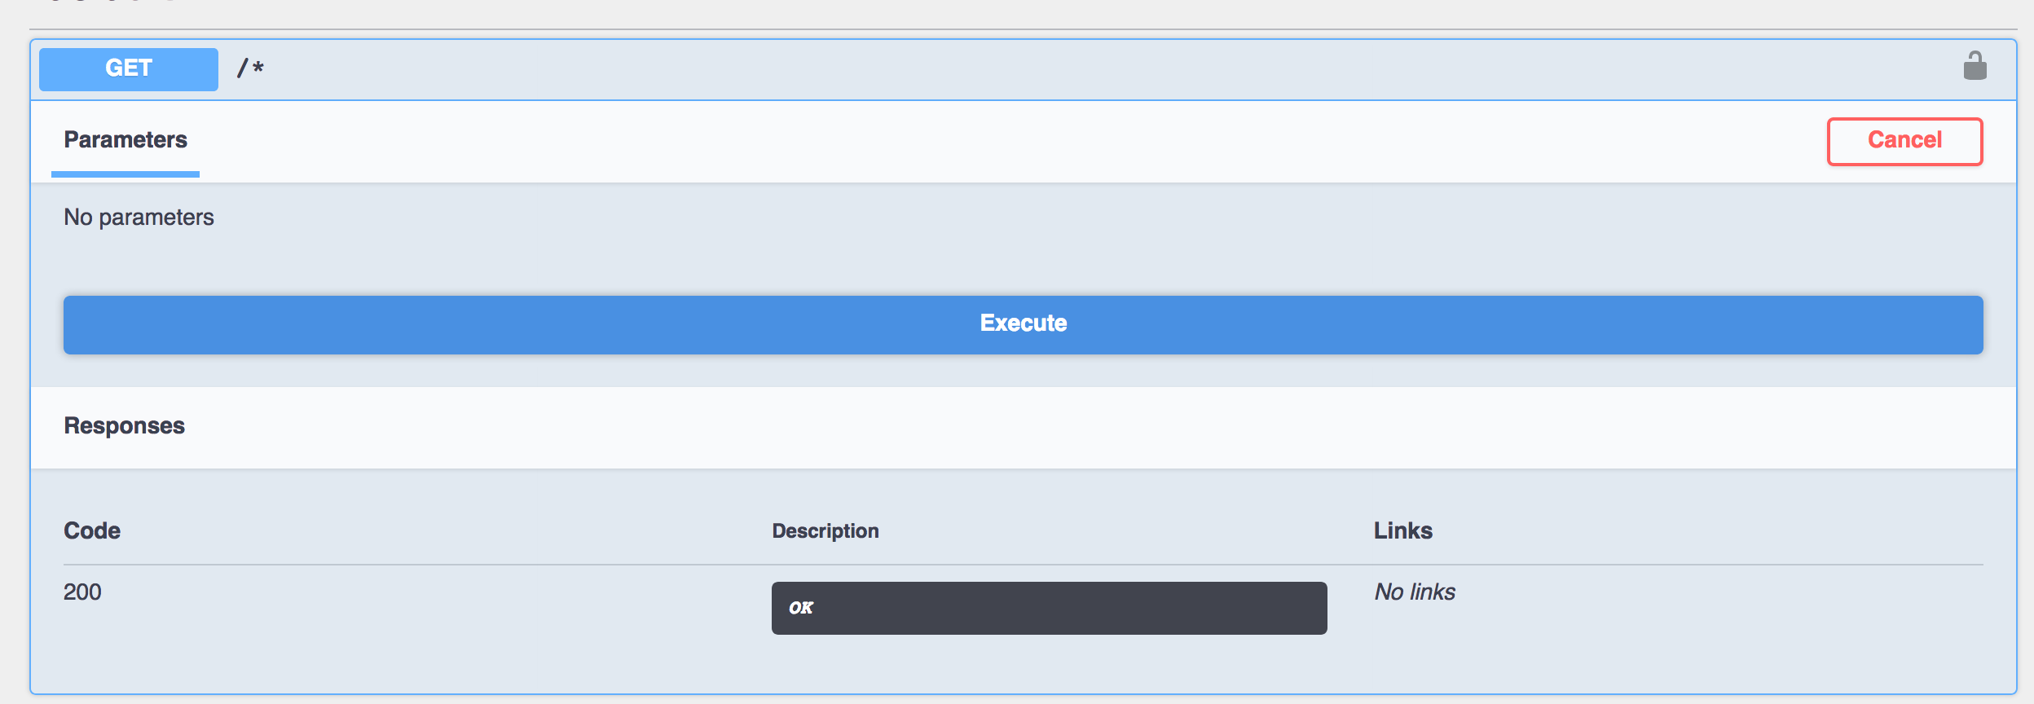Viewport: 2034px width, 704px height.
Task: Select the 200 response code
Action: pos(82,592)
